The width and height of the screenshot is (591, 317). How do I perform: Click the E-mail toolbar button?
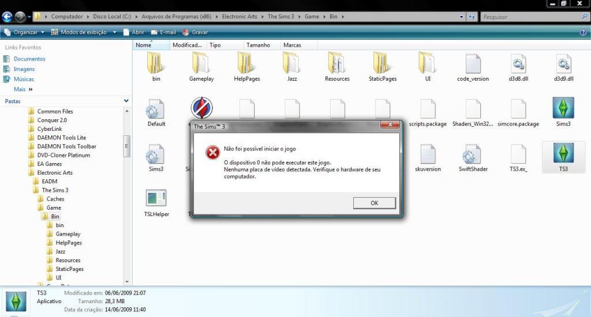coord(163,32)
